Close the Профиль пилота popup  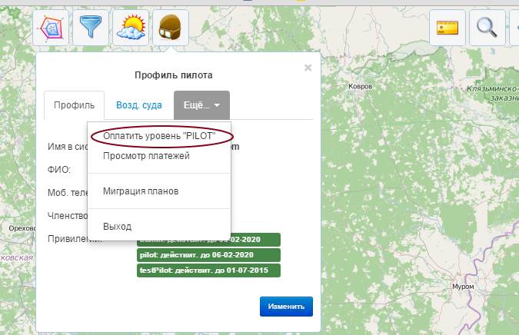(308, 68)
